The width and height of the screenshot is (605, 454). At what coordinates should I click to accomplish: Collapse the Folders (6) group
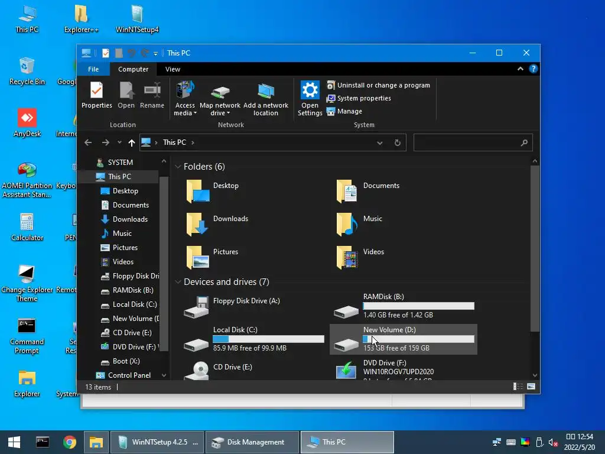coord(178,166)
